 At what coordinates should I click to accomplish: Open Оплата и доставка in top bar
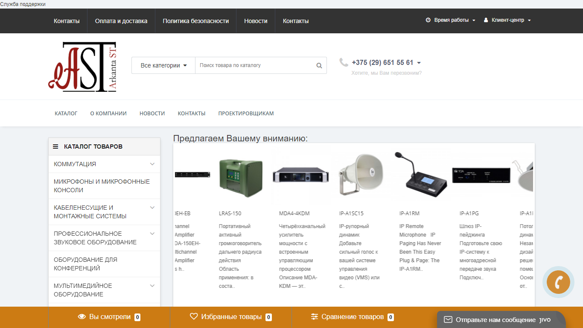click(121, 21)
